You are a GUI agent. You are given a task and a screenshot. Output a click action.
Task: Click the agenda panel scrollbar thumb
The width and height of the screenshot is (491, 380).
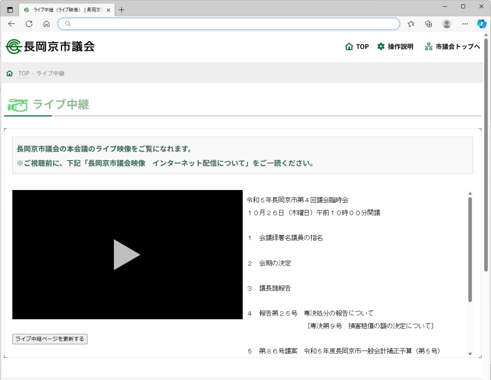(470, 250)
